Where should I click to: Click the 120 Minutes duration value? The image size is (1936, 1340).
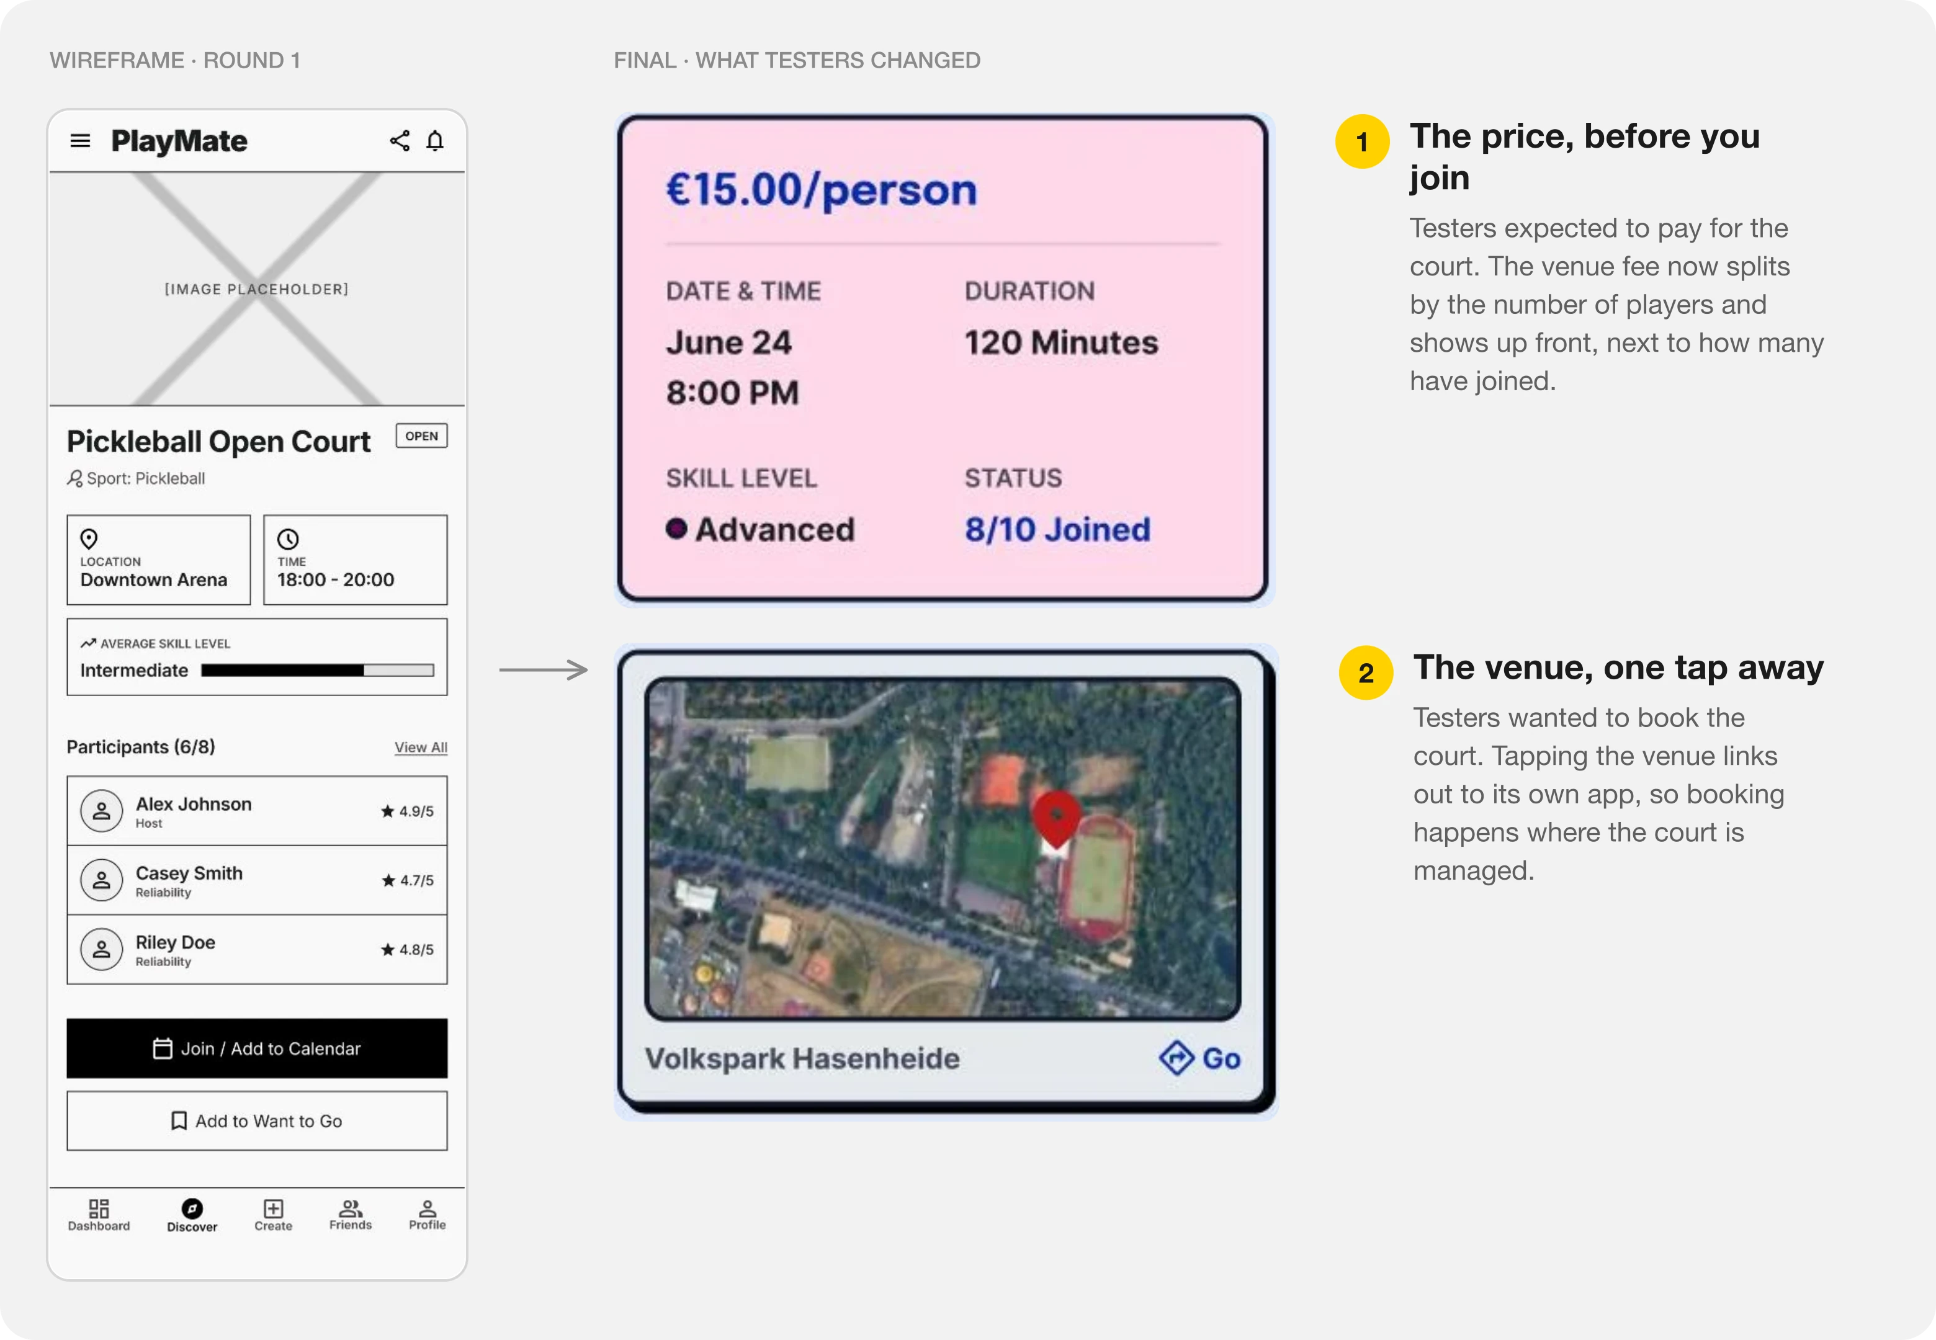(x=1061, y=342)
